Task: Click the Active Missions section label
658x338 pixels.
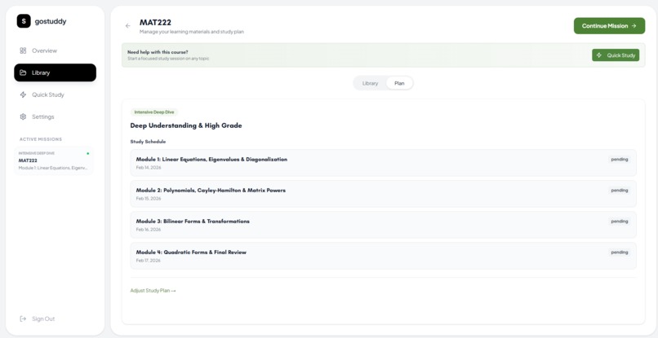Action: [x=41, y=139]
